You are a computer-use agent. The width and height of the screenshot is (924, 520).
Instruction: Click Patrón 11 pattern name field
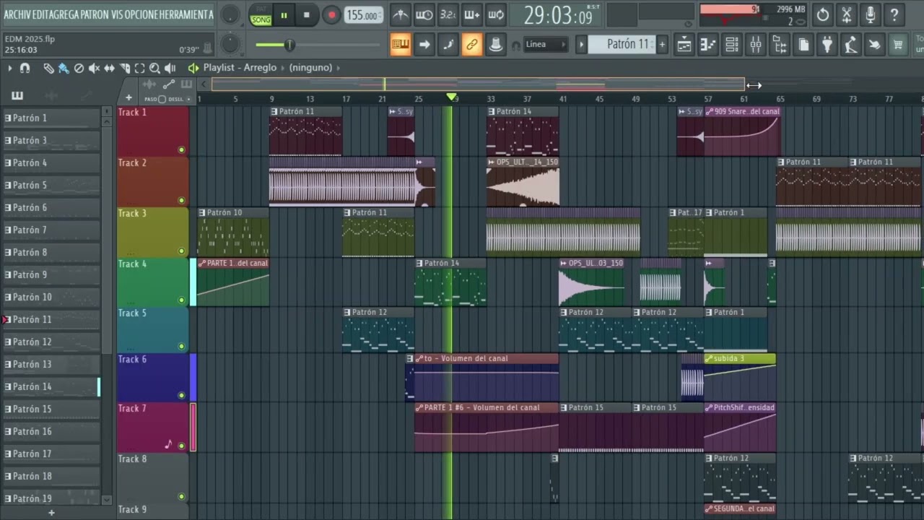[622, 45]
